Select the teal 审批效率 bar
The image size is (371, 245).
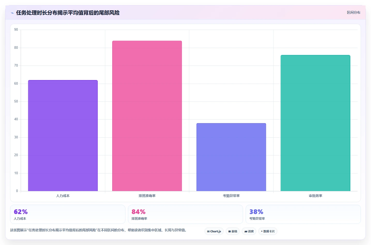point(315,123)
